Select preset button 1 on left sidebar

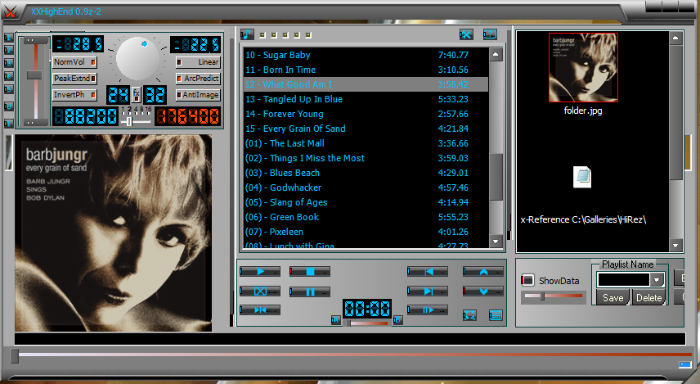point(8,38)
